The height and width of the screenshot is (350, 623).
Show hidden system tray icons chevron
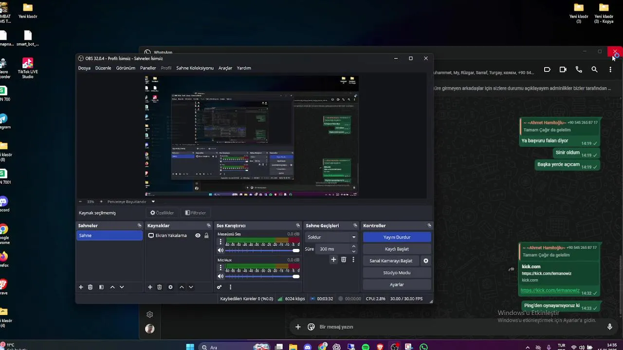528,348
